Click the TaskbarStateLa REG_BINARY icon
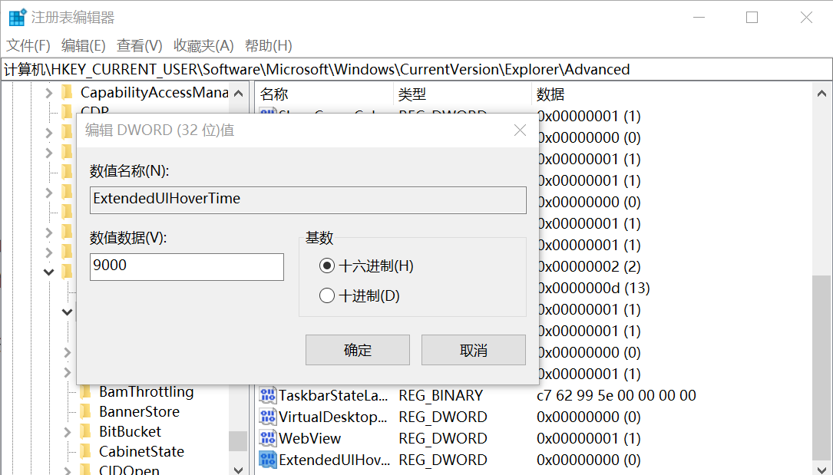The width and height of the screenshot is (833, 475). [266, 395]
